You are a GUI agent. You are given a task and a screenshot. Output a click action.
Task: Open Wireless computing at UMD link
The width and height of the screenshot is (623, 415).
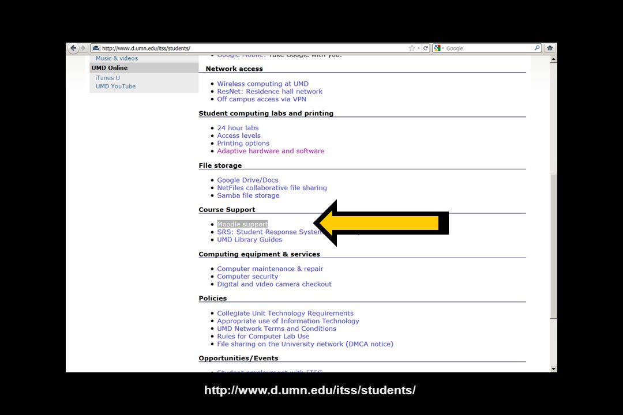(262, 84)
